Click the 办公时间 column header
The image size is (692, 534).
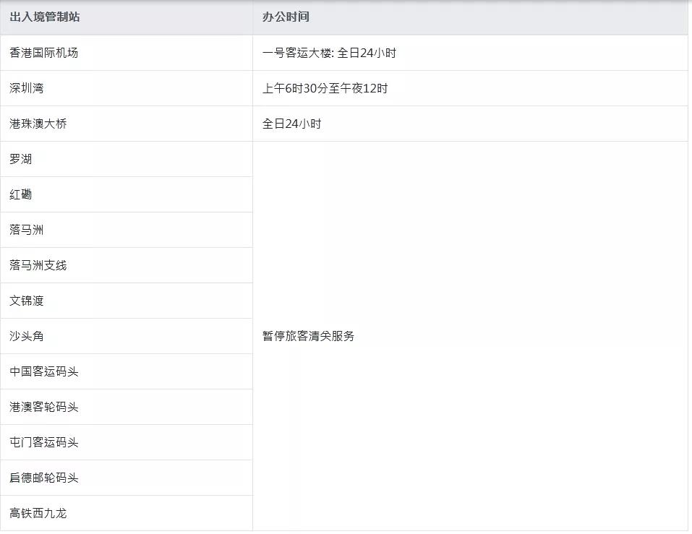[286, 17]
